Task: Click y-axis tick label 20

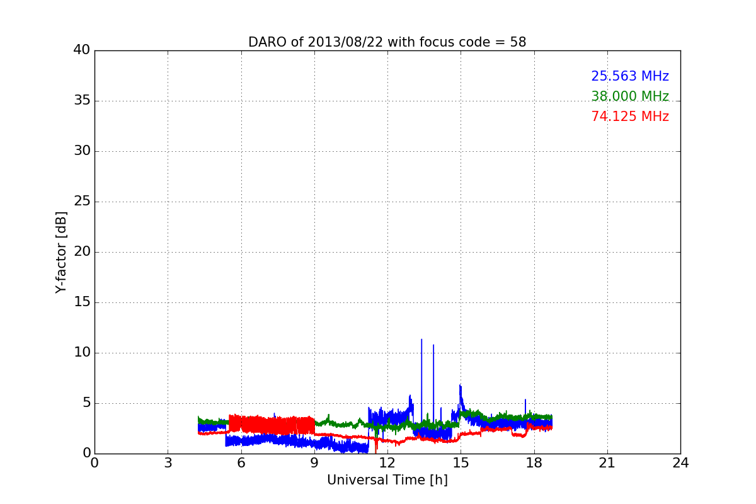Action: click(x=82, y=252)
